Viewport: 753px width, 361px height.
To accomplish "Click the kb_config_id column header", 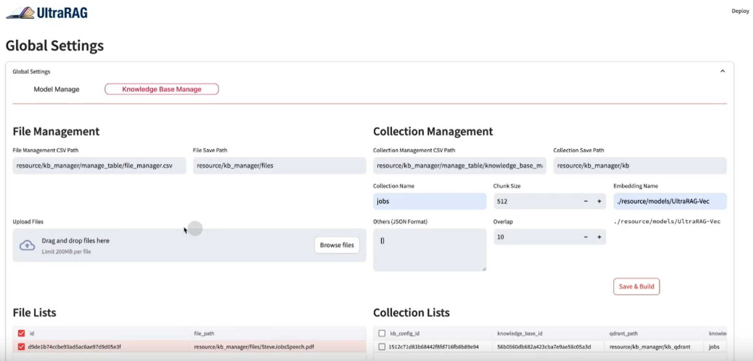I will (x=405, y=333).
